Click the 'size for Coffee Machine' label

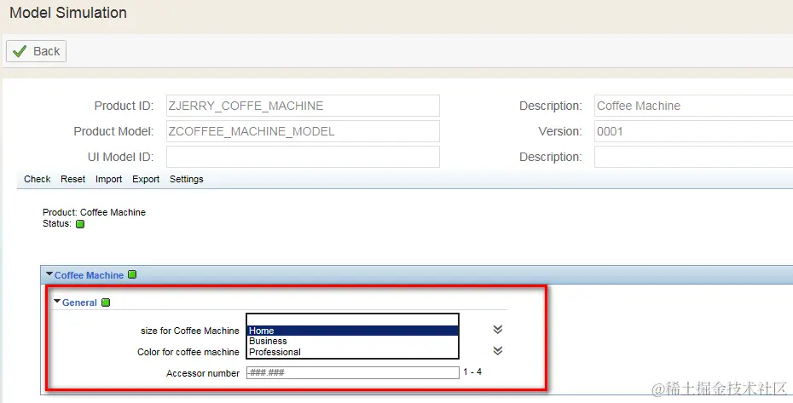click(189, 331)
